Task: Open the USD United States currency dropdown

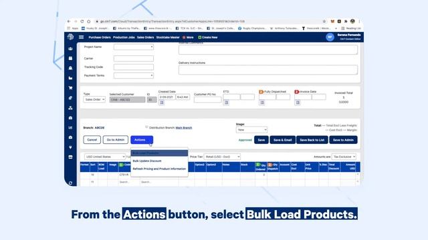Action: pyautogui.click(x=105, y=157)
